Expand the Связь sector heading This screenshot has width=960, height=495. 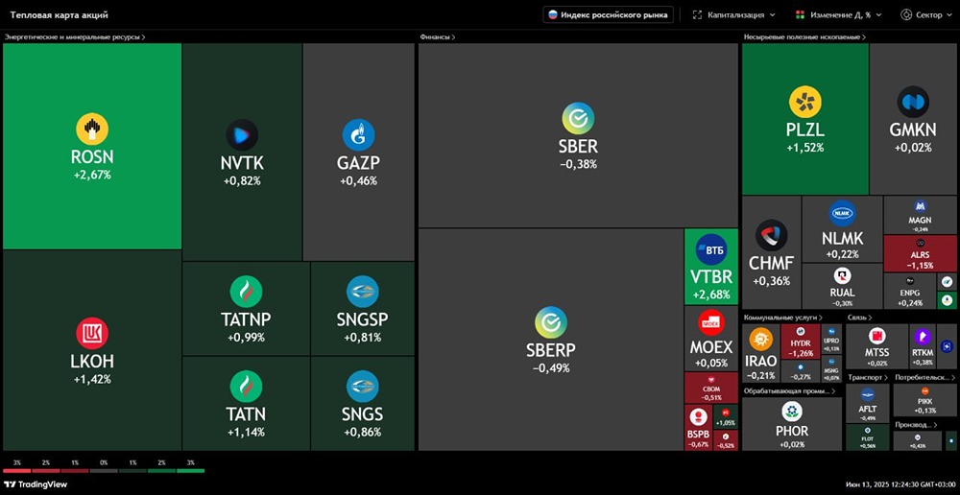coord(859,318)
